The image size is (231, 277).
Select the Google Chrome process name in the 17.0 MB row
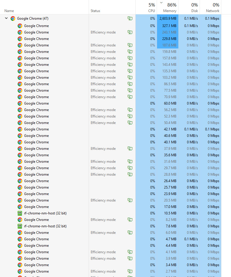coord(36,207)
